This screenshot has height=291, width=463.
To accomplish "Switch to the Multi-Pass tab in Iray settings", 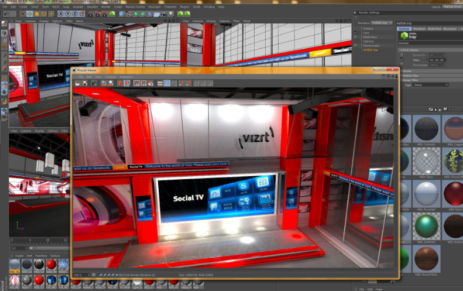I will pyautogui.click(x=434, y=29).
